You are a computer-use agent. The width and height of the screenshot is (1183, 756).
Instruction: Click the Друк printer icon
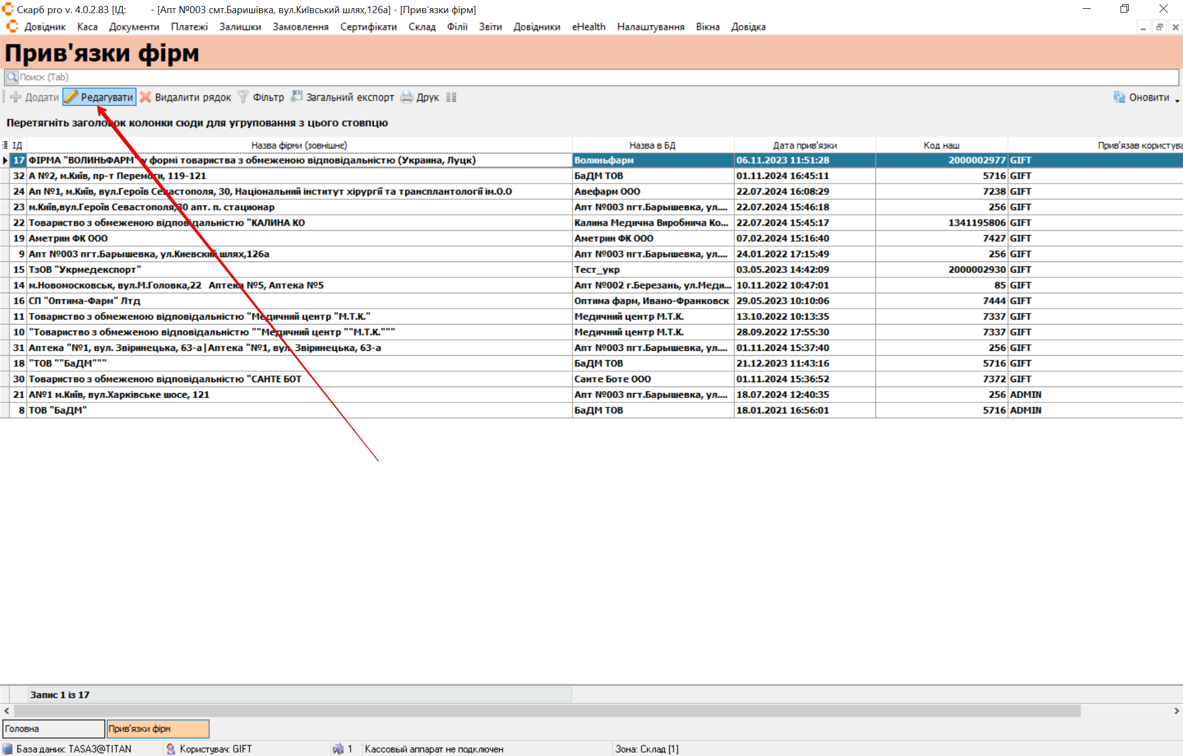pyautogui.click(x=407, y=97)
